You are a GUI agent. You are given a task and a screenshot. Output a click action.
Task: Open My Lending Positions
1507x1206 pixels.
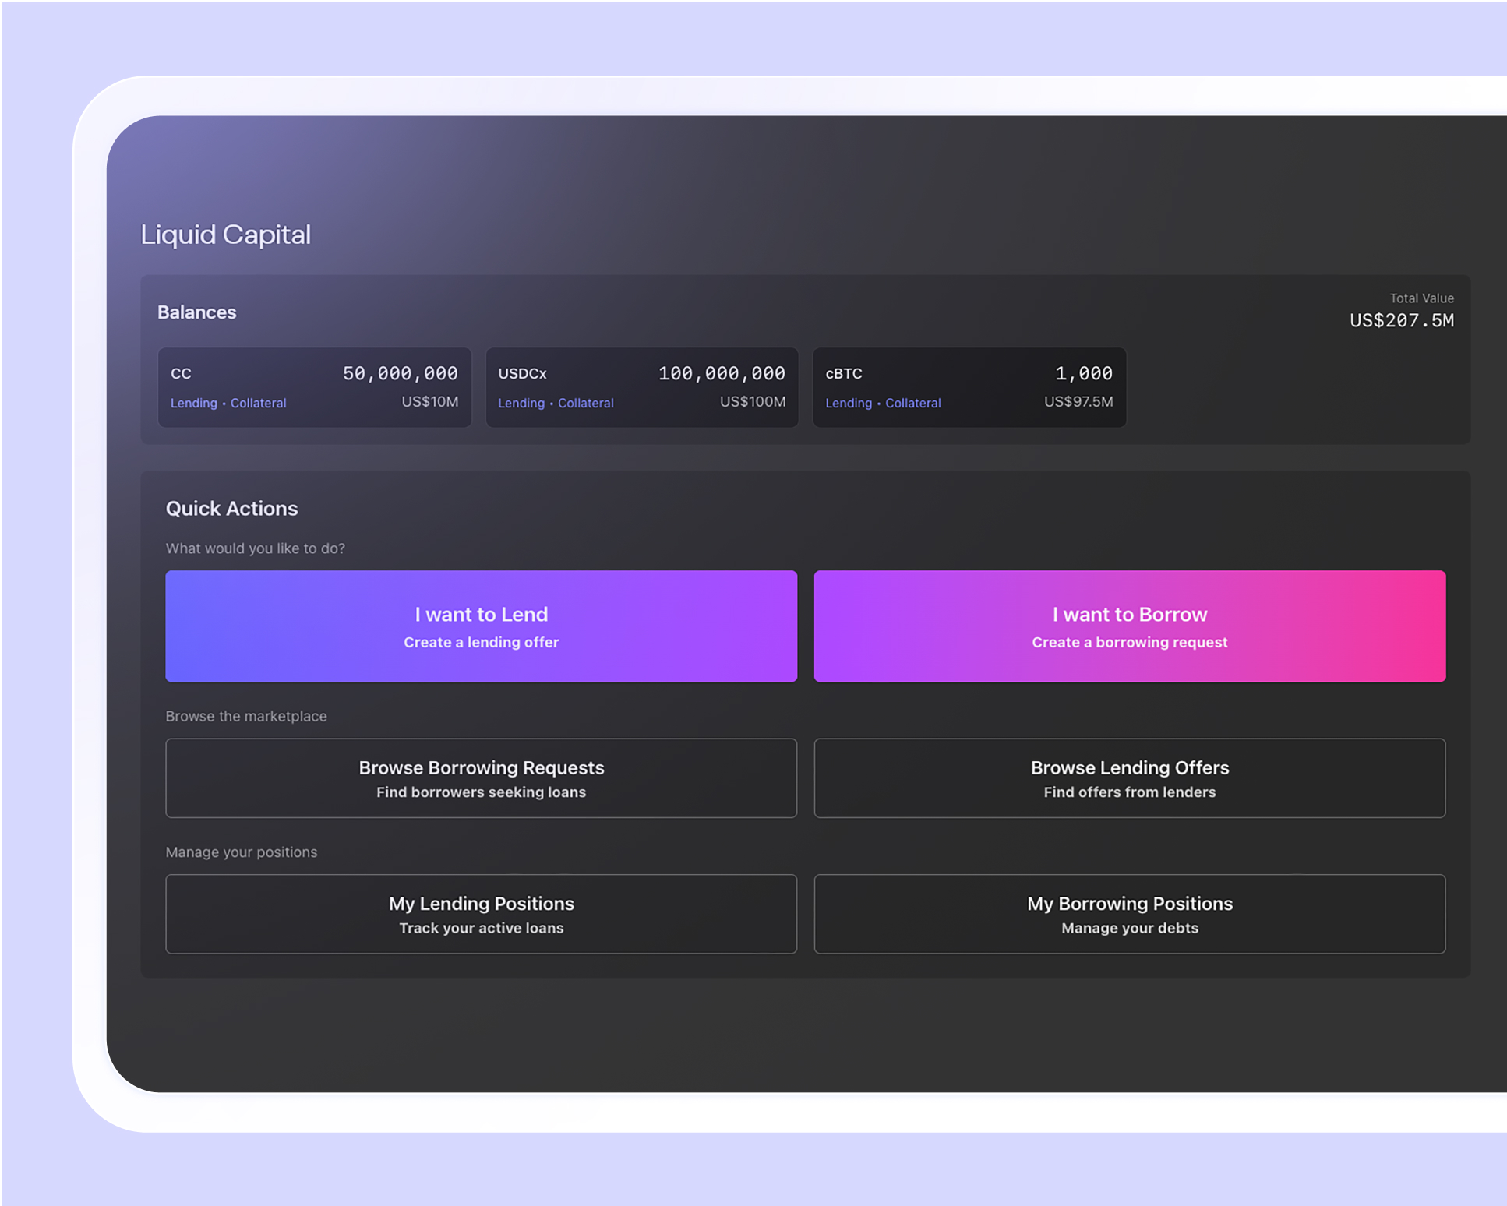[x=481, y=914]
